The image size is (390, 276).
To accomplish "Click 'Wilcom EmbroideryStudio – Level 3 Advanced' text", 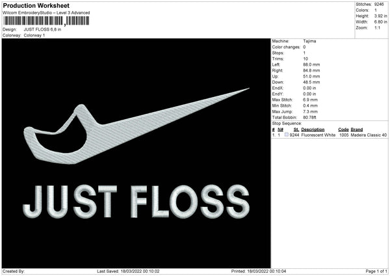I will coord(46,13).
